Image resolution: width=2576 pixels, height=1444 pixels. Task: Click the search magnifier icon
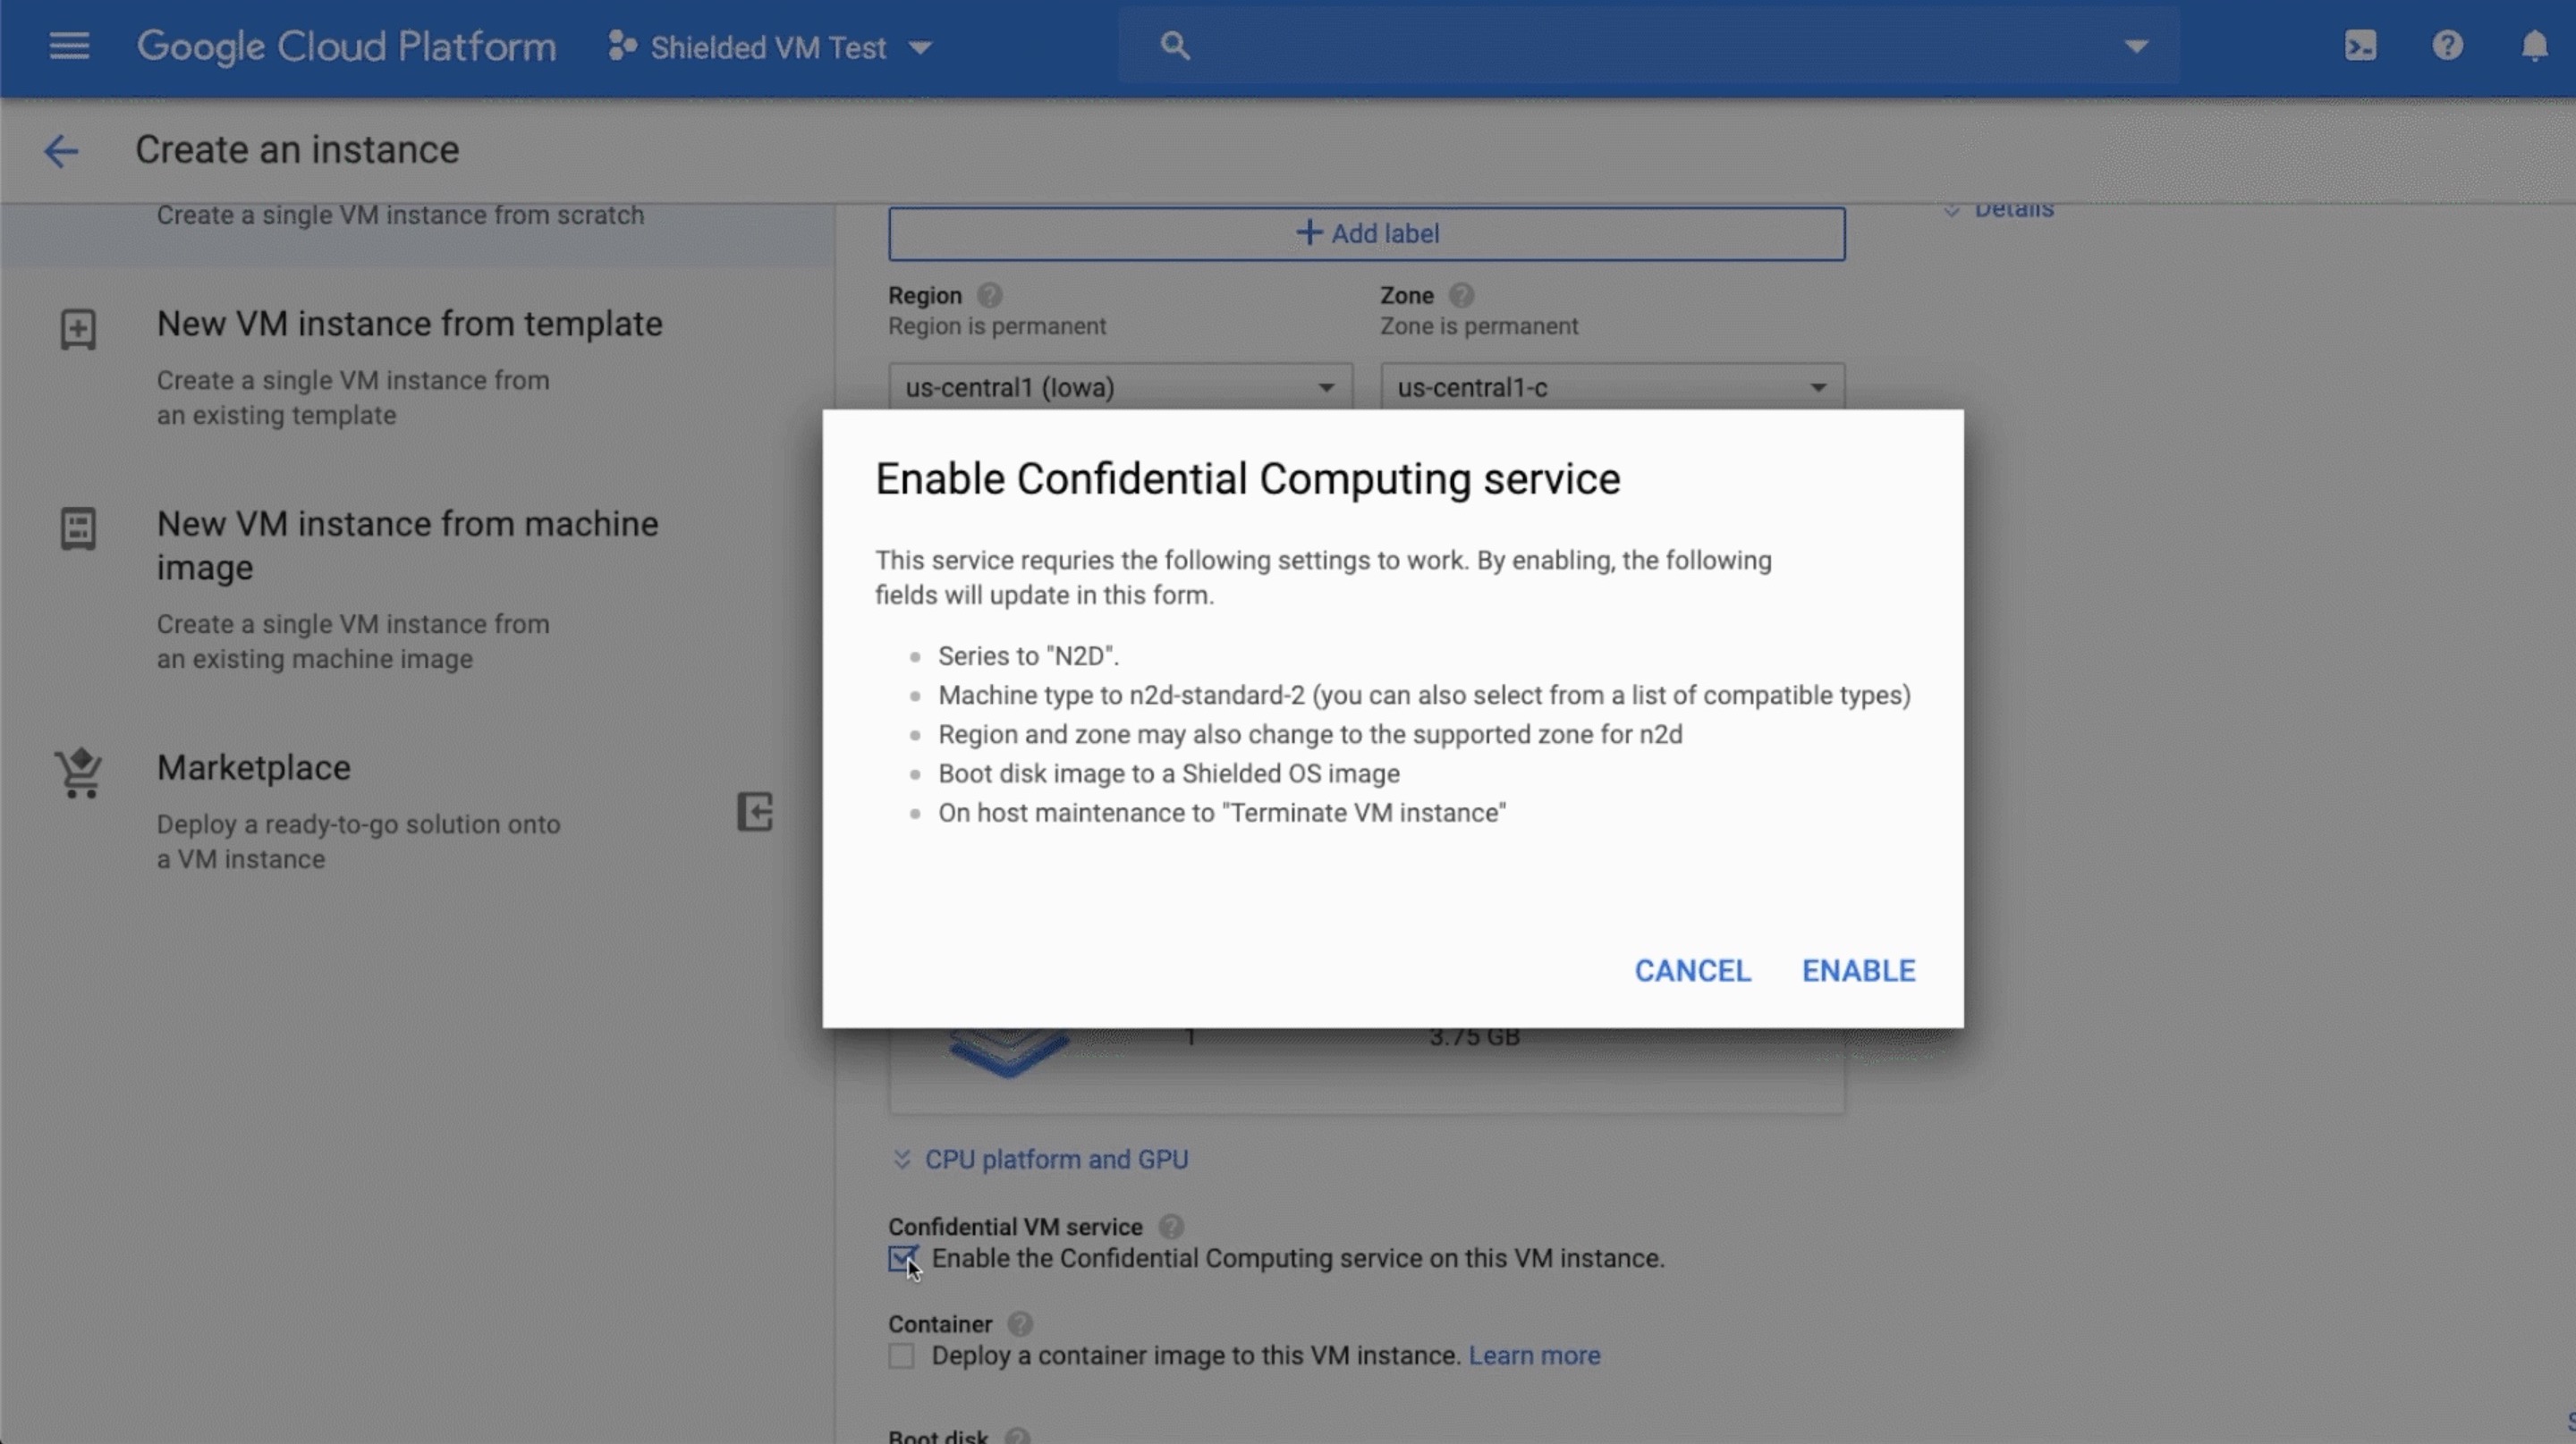pos(1175,46)
